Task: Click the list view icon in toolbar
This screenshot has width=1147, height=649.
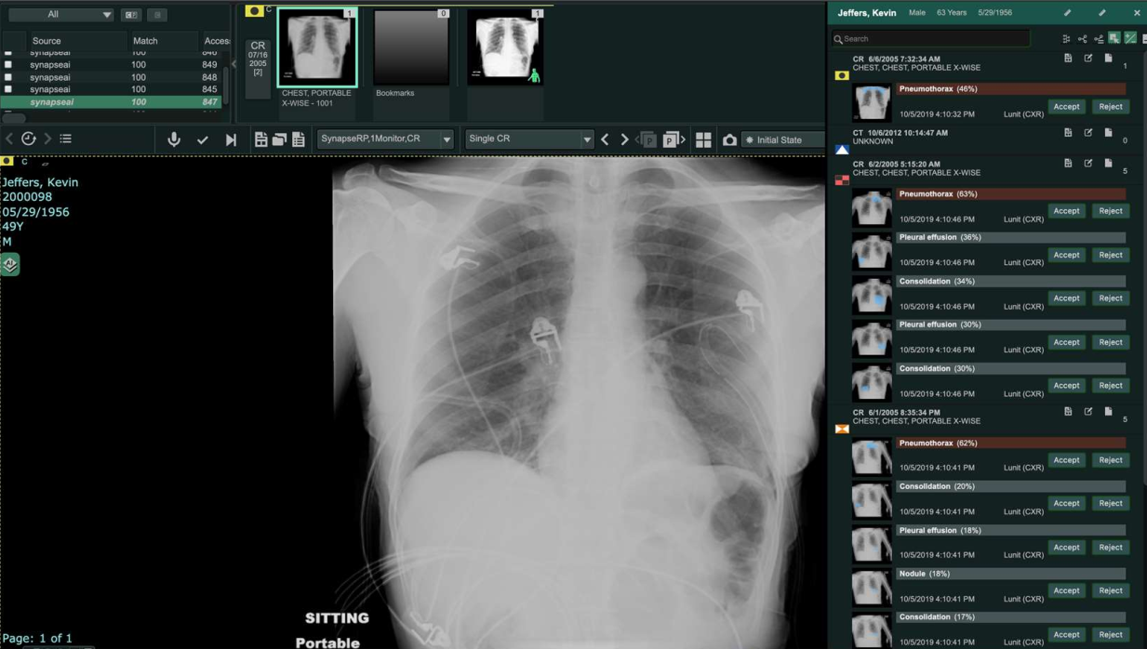Action: tap(66, 139)
